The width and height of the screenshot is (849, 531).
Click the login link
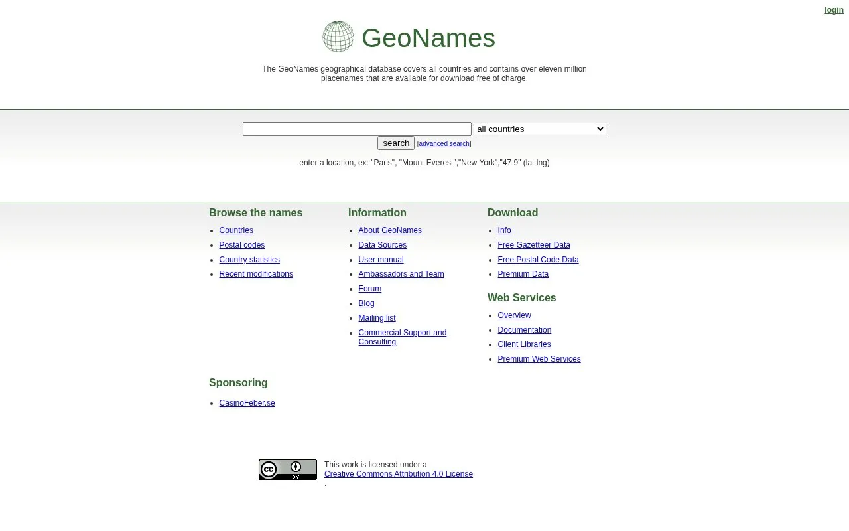point(834,10)
